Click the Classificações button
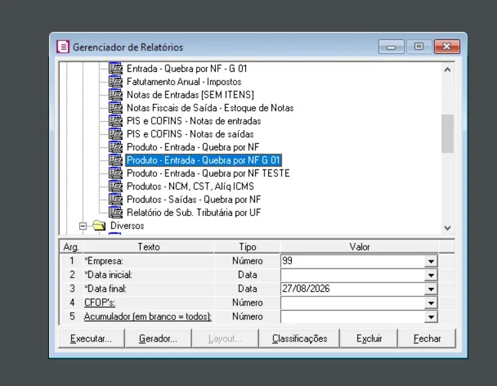The height and width of the screenshot is (386, 497). [300, 338]
